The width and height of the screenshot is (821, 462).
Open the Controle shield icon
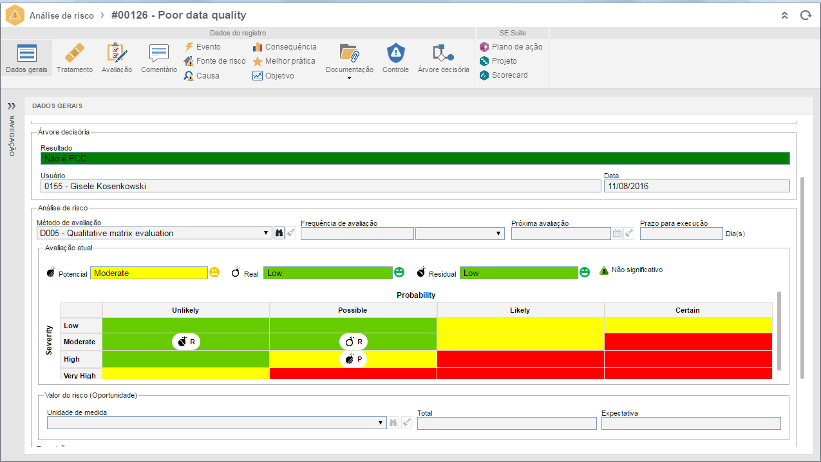coord(395,53)
